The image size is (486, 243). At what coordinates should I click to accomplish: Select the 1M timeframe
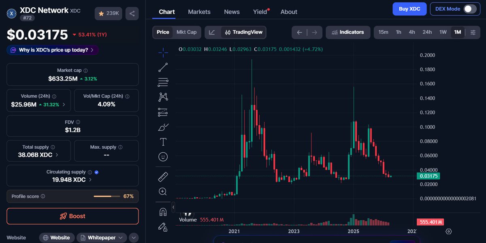(458, 32)
